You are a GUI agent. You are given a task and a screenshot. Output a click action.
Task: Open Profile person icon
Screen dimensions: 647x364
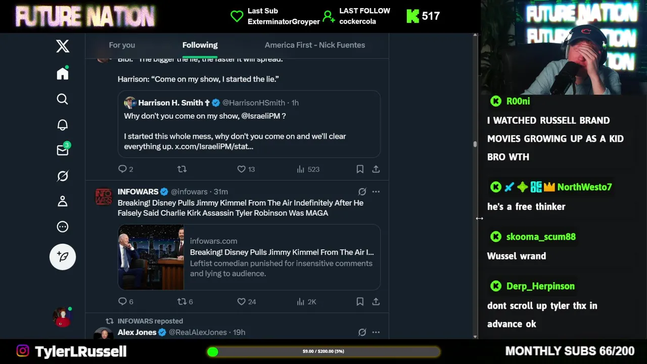[63, 201]
